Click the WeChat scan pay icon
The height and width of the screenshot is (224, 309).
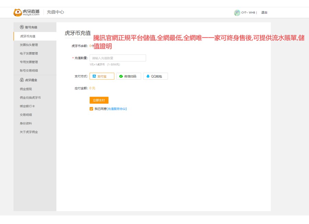(x=121, y=76)
